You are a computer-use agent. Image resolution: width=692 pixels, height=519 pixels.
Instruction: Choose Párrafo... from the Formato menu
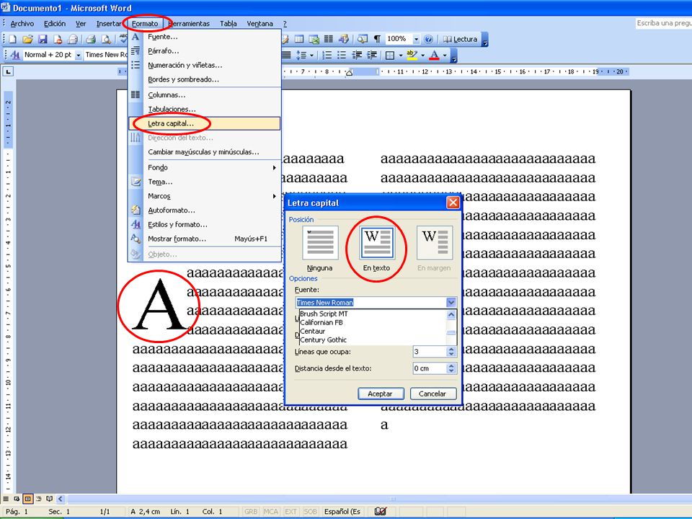205,50
